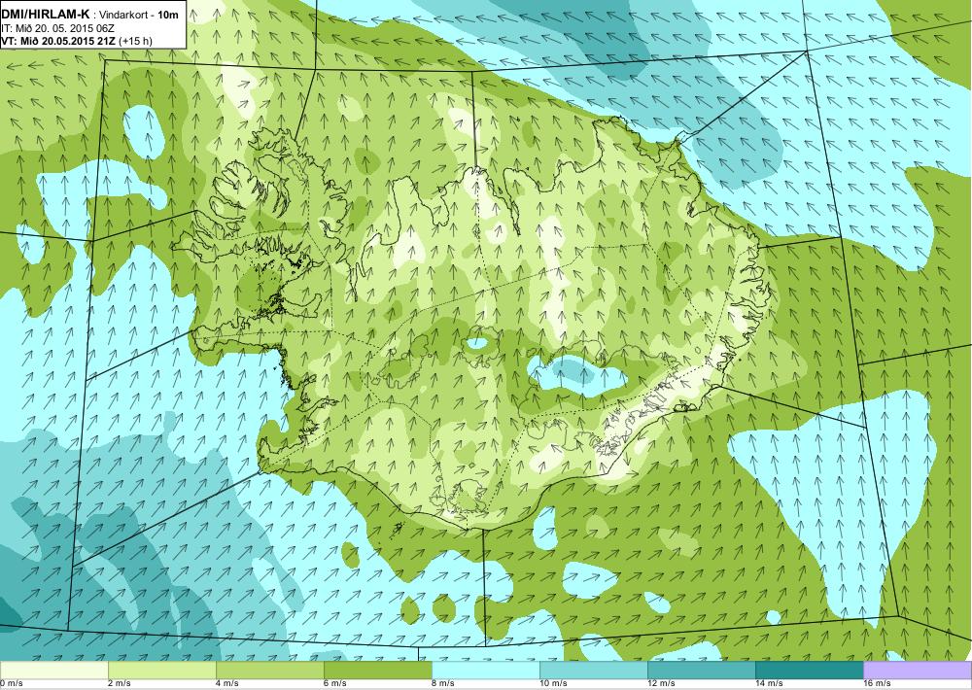Choose the dark teal 14–16 m/s legend swatch
This screenshot has width=972, height=690.
pos(810,671)
